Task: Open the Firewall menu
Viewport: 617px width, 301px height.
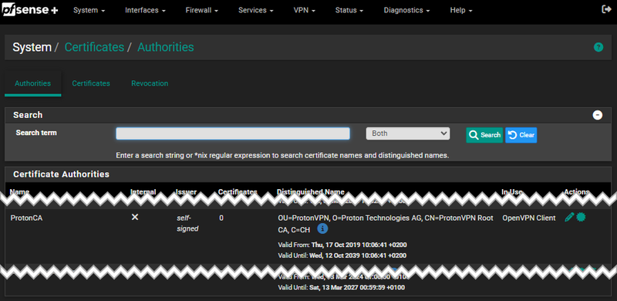Action: pyautogui.click(x=202, y=11)
